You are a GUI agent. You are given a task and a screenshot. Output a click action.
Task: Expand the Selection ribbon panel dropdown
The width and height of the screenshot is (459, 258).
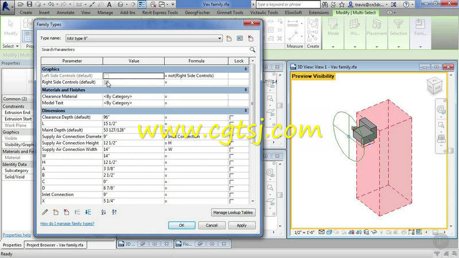coord(398,47)
